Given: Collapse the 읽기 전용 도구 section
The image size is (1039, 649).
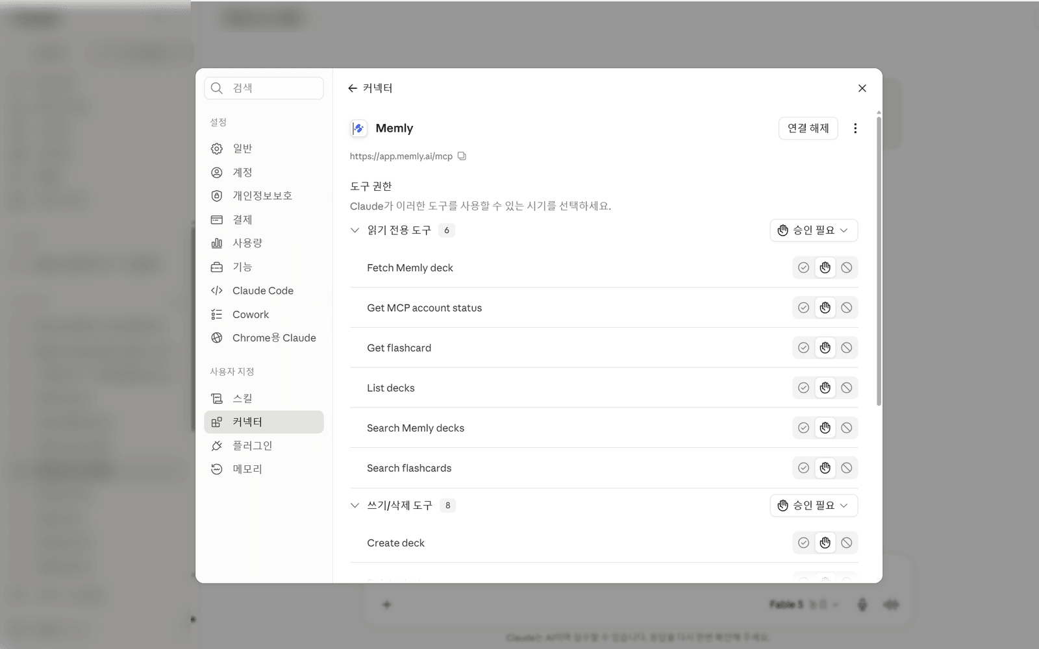Looking at the screenshot, I should pyautogui.click(x=355, y=230).
